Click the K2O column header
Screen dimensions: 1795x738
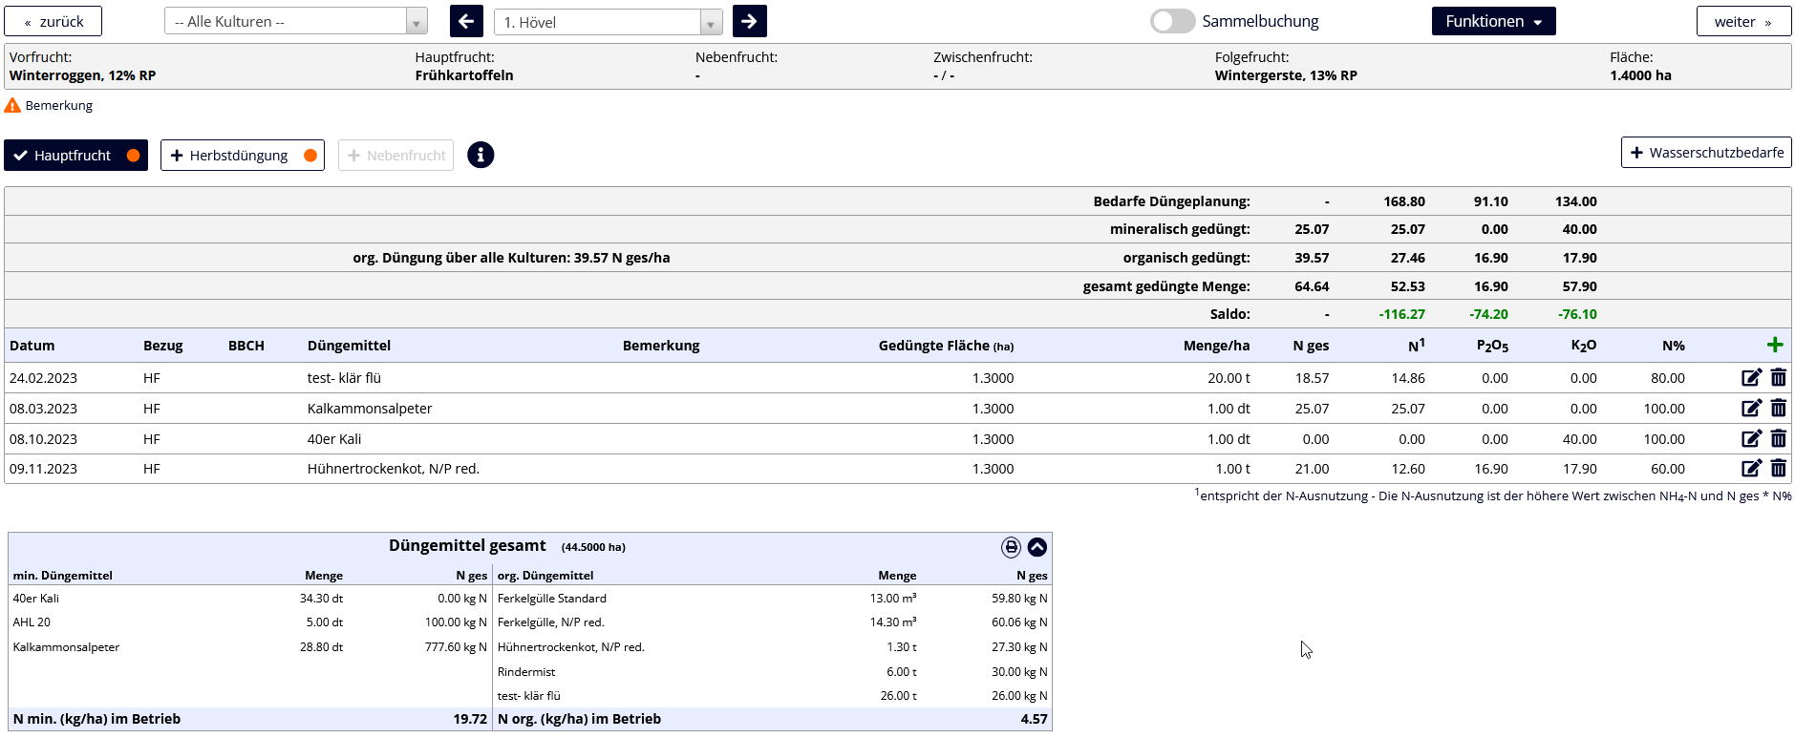(x=1583, y=346)
